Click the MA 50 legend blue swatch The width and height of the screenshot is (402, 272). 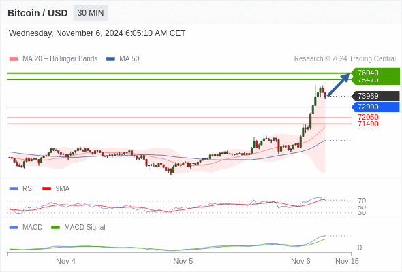(110, 59)
